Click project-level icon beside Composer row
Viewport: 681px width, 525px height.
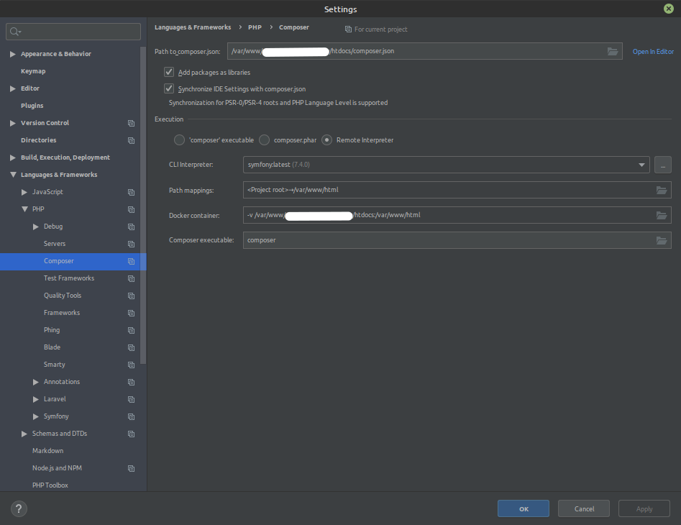(x=131, y=261)
